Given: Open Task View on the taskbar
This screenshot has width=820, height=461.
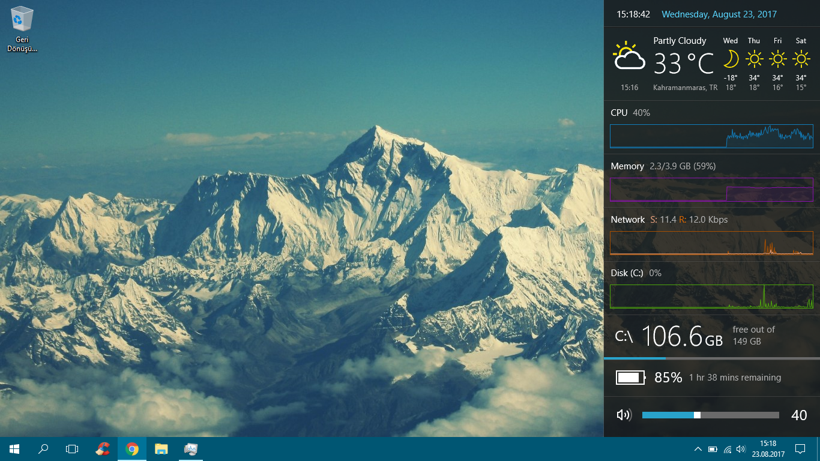Looking at the screenshot, I should tap(72, 449).
